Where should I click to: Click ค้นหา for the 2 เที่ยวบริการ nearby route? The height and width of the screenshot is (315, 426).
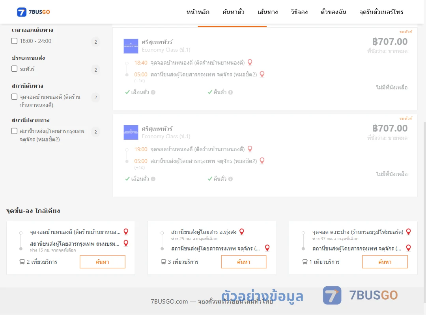click(x=103, y=262)
